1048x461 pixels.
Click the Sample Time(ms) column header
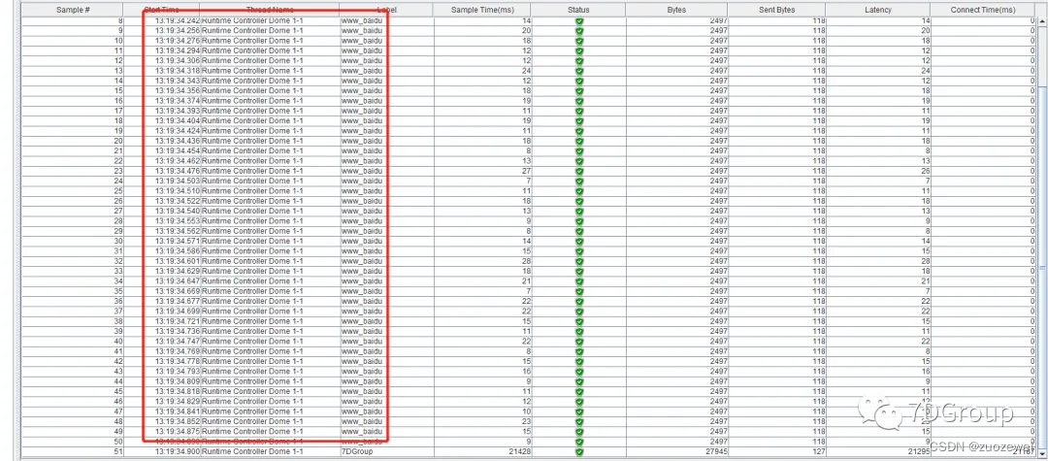pos(482,10)
